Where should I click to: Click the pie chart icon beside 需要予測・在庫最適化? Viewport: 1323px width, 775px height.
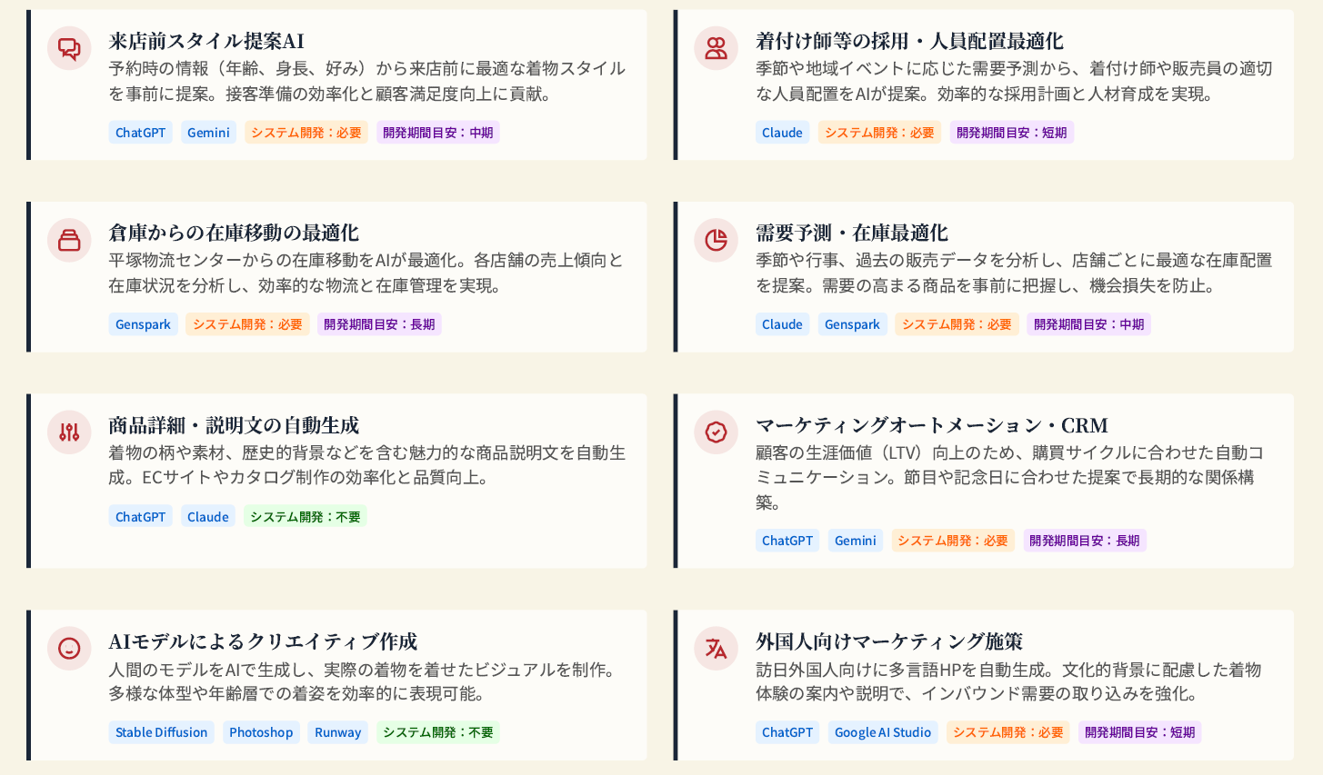click(x=716, y=240)
